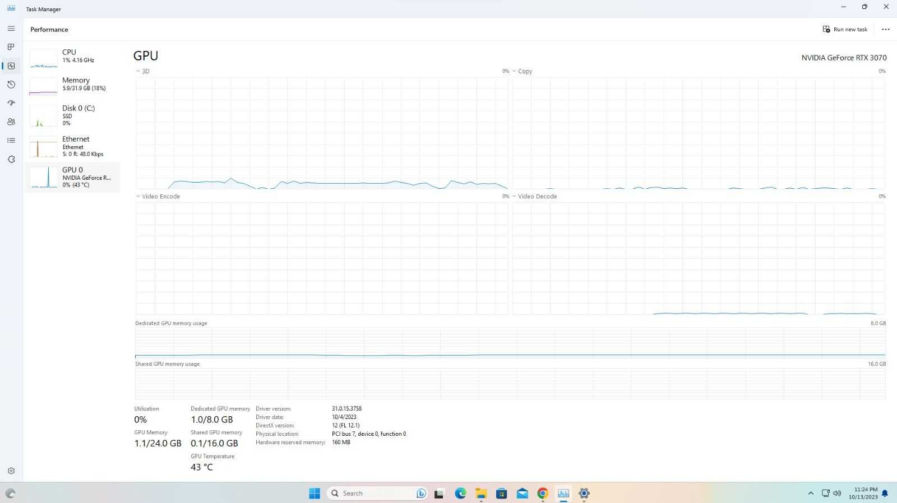Open Task Manager settings gear
The height and width of the screenshot is (503, 897).
11,471
